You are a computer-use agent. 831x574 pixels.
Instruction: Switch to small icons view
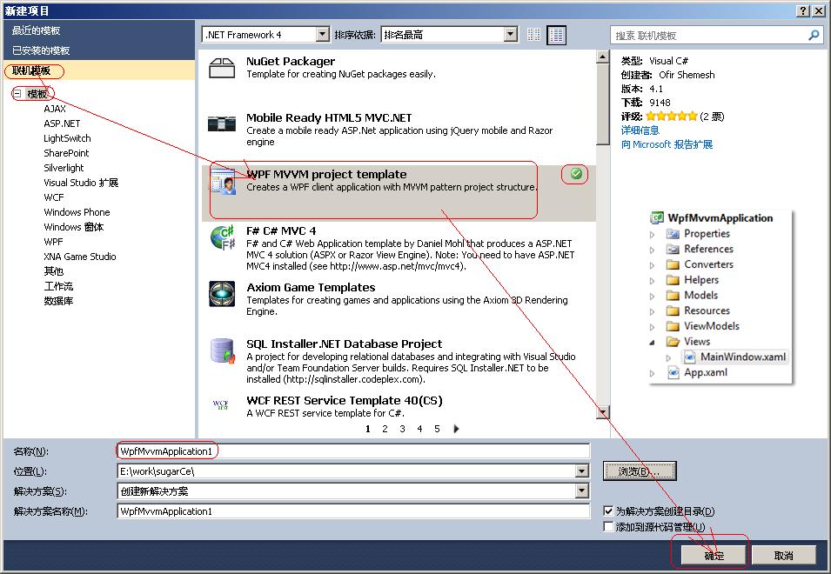point(534,35)
